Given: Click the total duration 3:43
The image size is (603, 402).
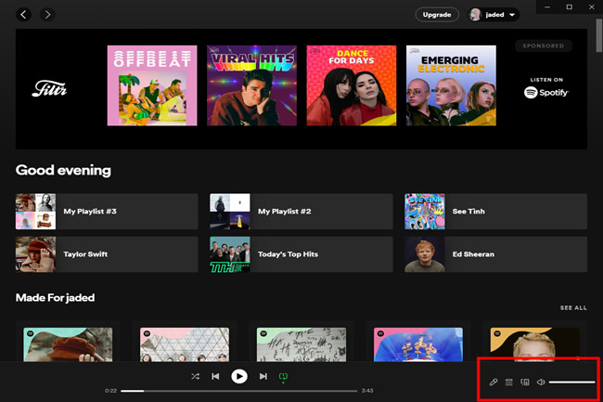Looking at the screenshot, I should click(367, 391).
